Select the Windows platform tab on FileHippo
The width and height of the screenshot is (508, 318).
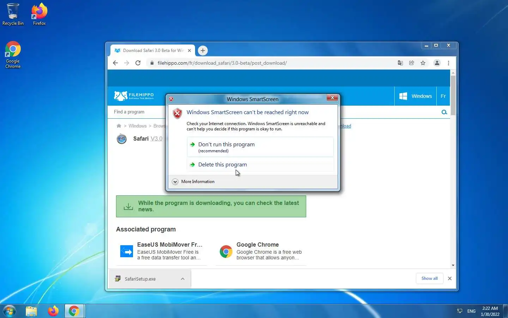[416, 96]
